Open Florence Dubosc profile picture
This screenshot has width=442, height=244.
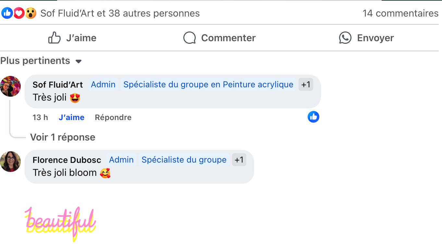click(10, 162)
